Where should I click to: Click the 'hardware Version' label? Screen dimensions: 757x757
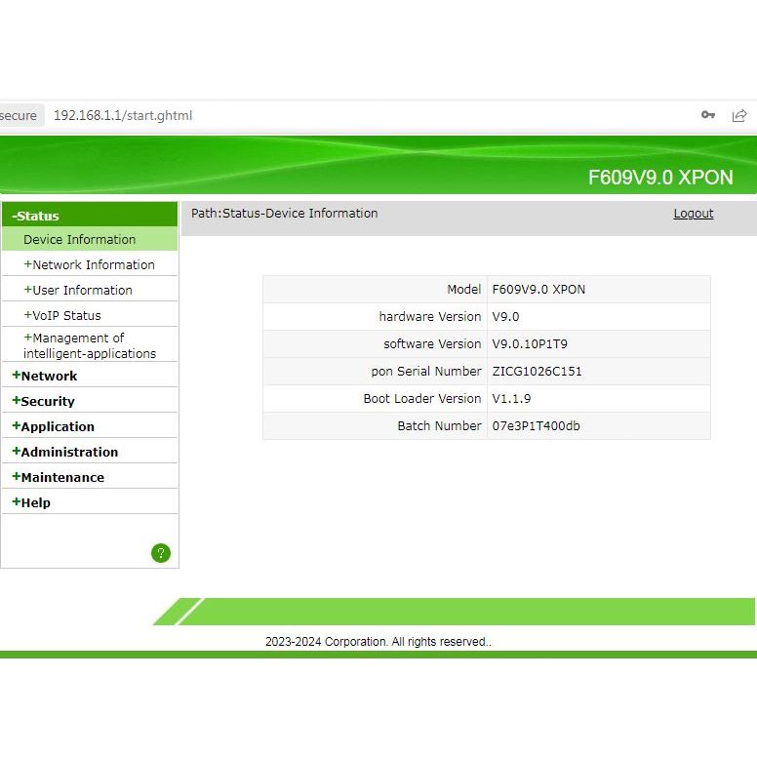click(430, 317)
